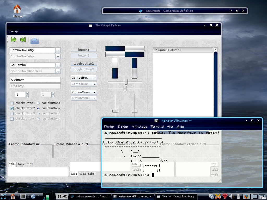Click the Firefox icon in the panel

click(x=246, y=197)
